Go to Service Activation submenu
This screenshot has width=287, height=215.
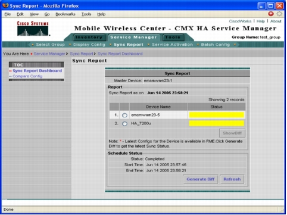coord(172,45)
